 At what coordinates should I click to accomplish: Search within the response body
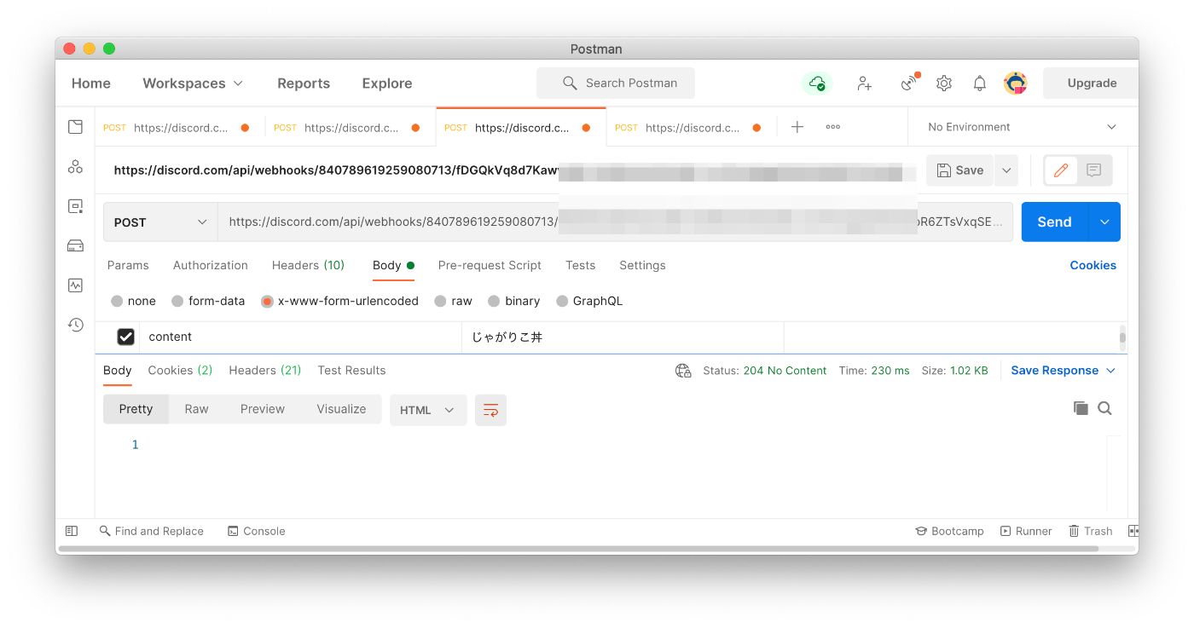click(x=1104, y=408)
